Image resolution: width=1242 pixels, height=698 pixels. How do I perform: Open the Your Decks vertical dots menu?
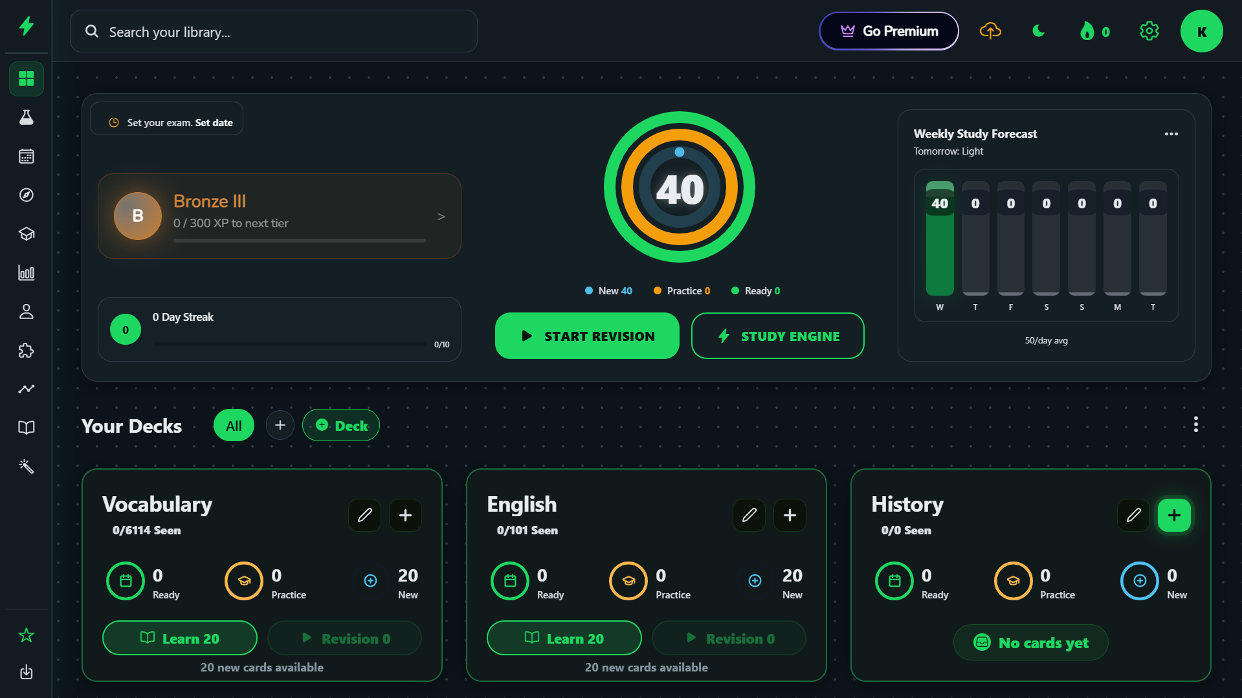click(1196, 424)
